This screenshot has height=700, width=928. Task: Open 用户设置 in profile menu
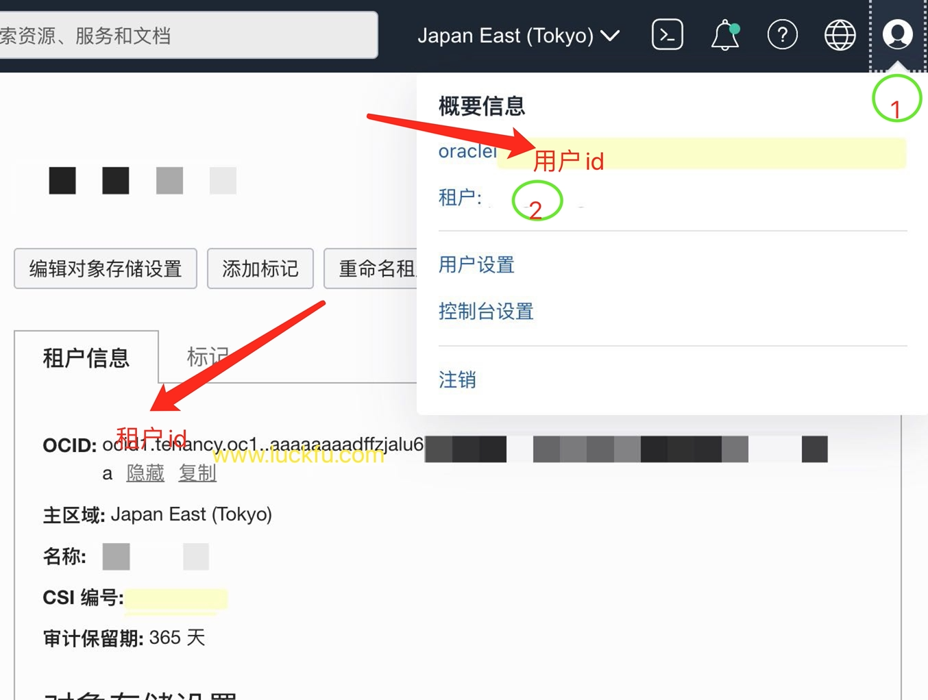476,265
